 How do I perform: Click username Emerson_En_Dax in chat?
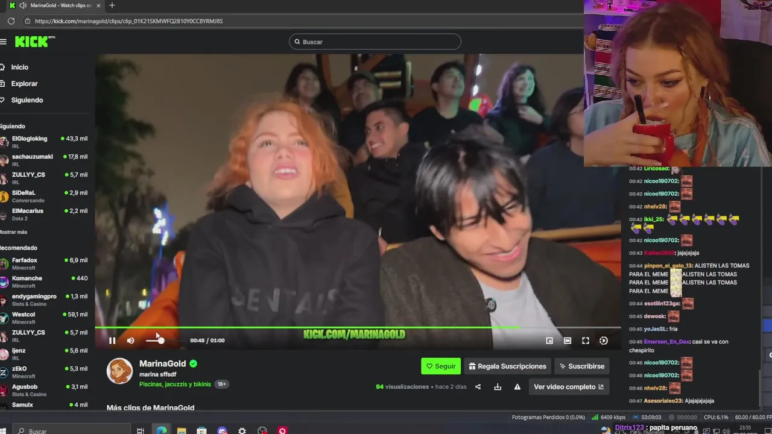(x=666, y=342)
